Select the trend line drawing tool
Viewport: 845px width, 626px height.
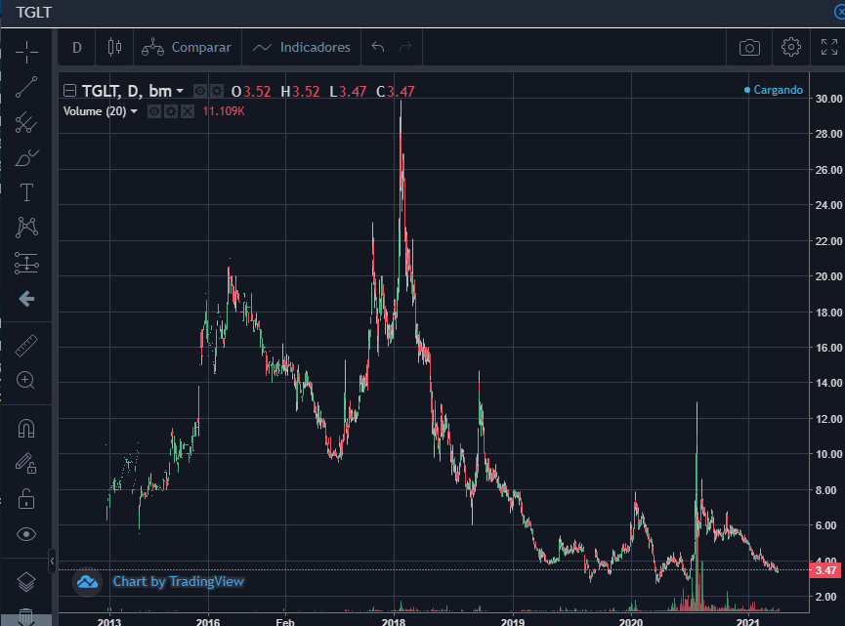(x=26, y=86)
